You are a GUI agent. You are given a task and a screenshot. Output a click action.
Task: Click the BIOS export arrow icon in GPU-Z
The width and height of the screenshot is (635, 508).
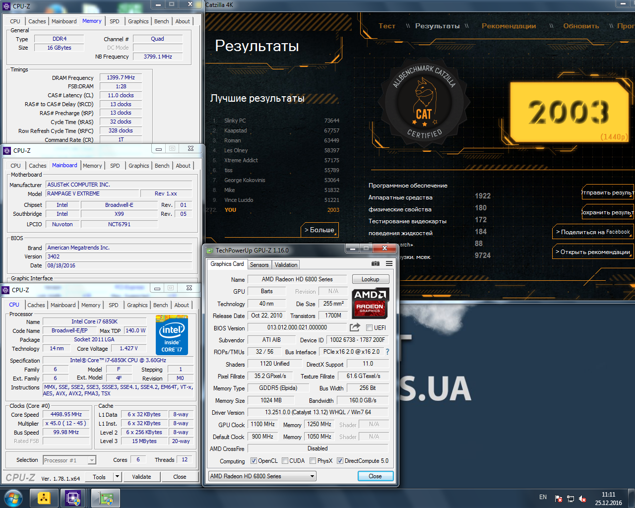click(355, 327)
